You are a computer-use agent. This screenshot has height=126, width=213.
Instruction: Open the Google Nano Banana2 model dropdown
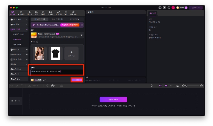[82, 35]
